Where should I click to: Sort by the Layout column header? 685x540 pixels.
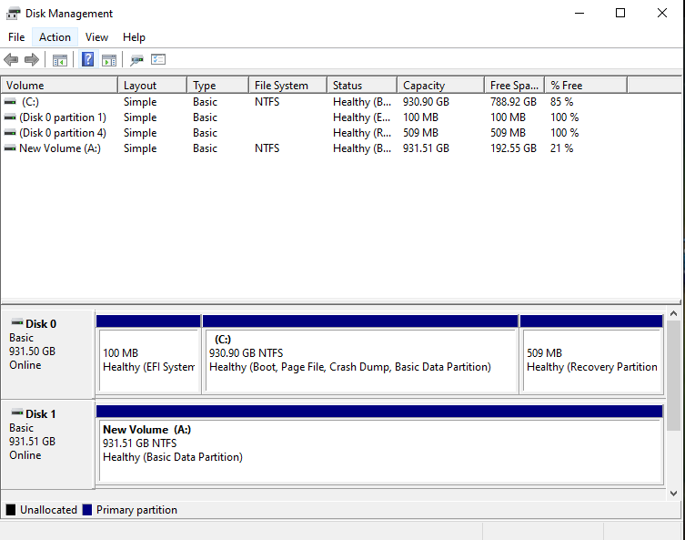[x=153, y=86]
